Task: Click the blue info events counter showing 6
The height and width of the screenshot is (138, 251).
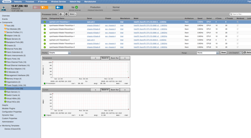Action: point(59,7)
